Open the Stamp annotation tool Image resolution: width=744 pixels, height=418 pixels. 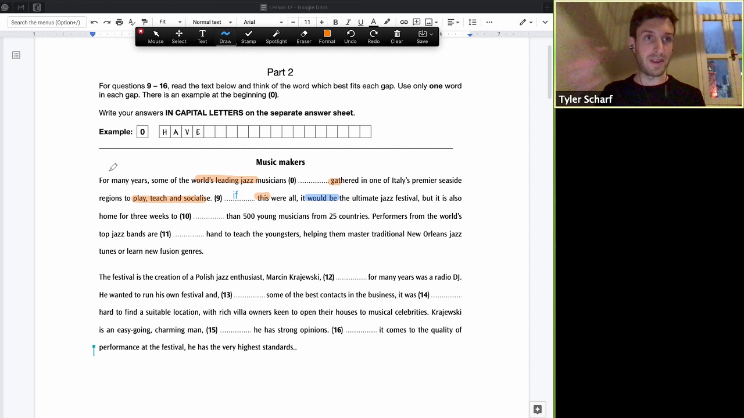tap(249, 37)
